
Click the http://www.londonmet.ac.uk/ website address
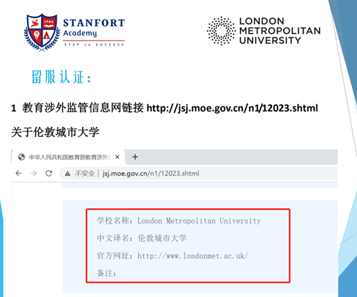point(193,256)
